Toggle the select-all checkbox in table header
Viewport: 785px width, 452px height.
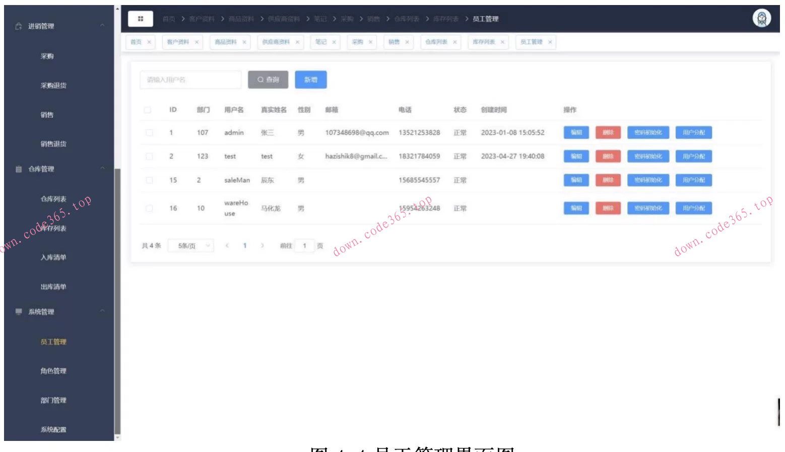point(148,110)
